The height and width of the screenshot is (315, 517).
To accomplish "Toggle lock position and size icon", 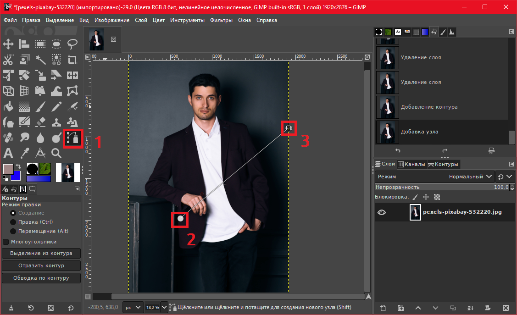I will click(426, 197).
